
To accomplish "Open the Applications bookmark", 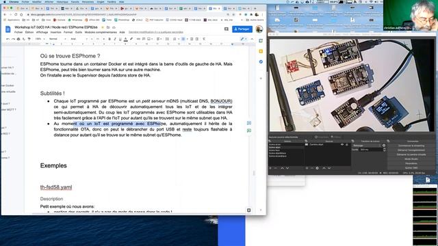I will click(x=12, y=20).
